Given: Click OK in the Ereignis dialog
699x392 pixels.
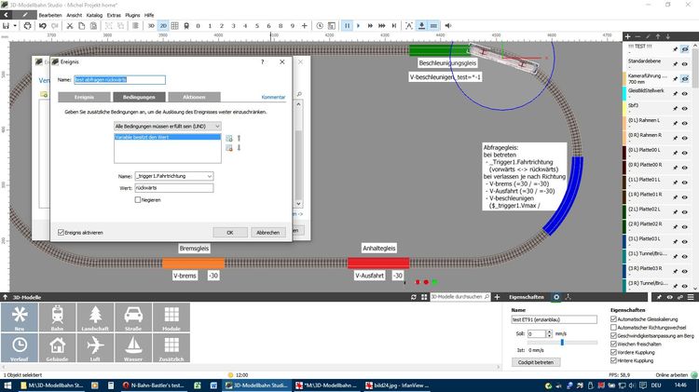Looking at the screenshot, I should coord(230,233).
